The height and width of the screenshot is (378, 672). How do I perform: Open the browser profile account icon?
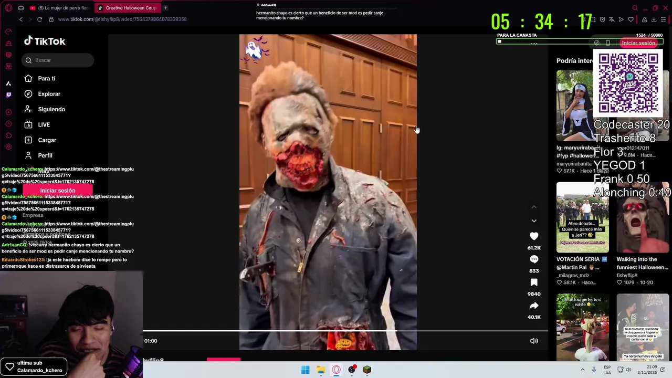click(x=644, y=19)
